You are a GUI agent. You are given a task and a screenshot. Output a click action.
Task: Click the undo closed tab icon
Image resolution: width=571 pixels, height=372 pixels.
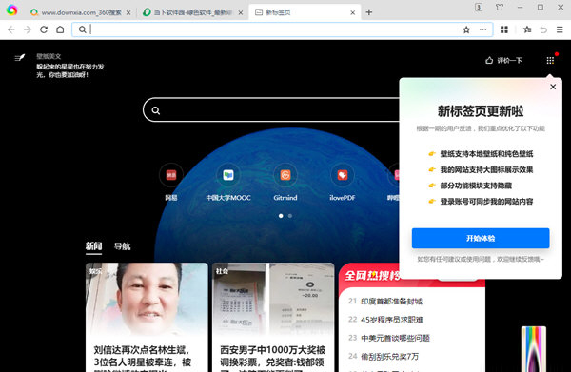[543, 29]
